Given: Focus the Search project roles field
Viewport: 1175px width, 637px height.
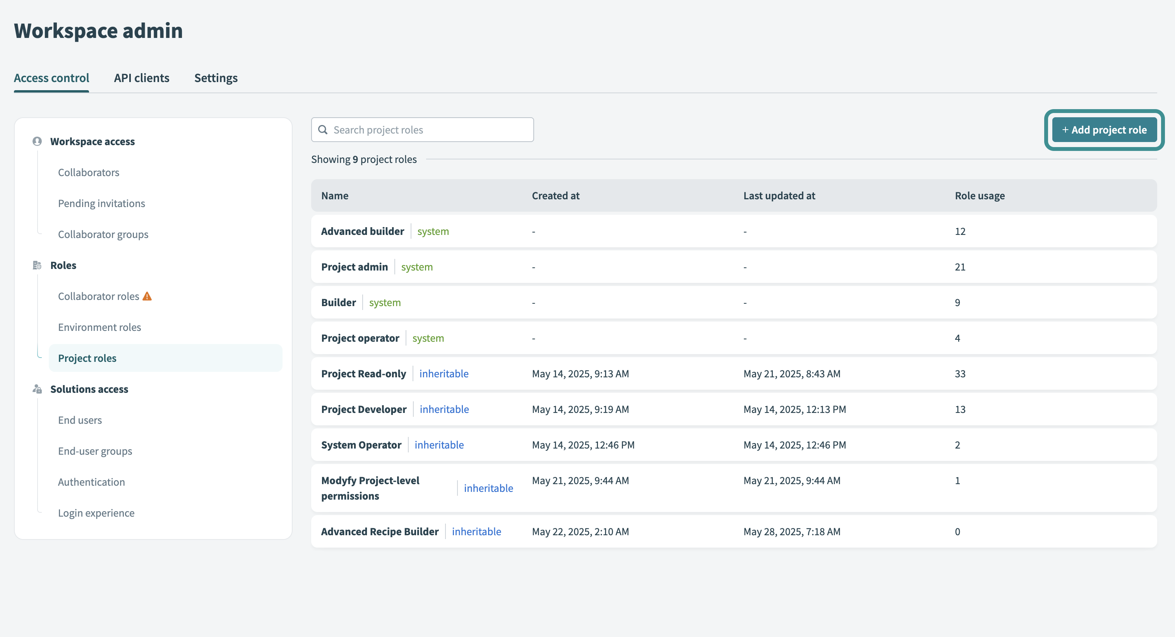Looking at the screenshot, I should 429,130.
